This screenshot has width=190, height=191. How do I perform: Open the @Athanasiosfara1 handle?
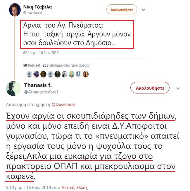coord(42,92)
